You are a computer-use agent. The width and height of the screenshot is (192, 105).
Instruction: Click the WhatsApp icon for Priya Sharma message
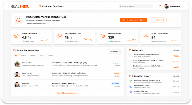pos(131,81)
